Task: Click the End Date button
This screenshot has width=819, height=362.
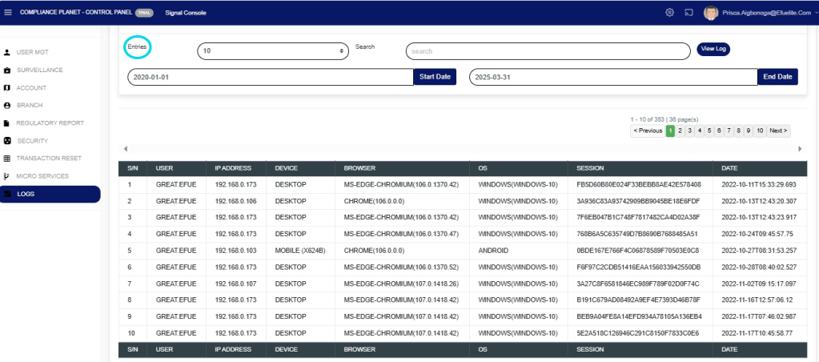Action: [777, 77]
